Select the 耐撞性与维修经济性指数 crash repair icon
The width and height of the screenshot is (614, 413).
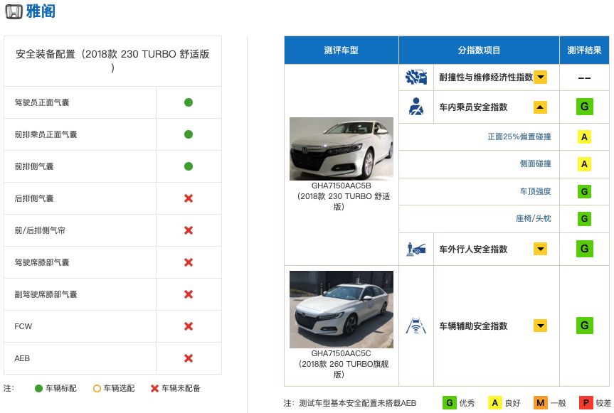coord(416,77)
